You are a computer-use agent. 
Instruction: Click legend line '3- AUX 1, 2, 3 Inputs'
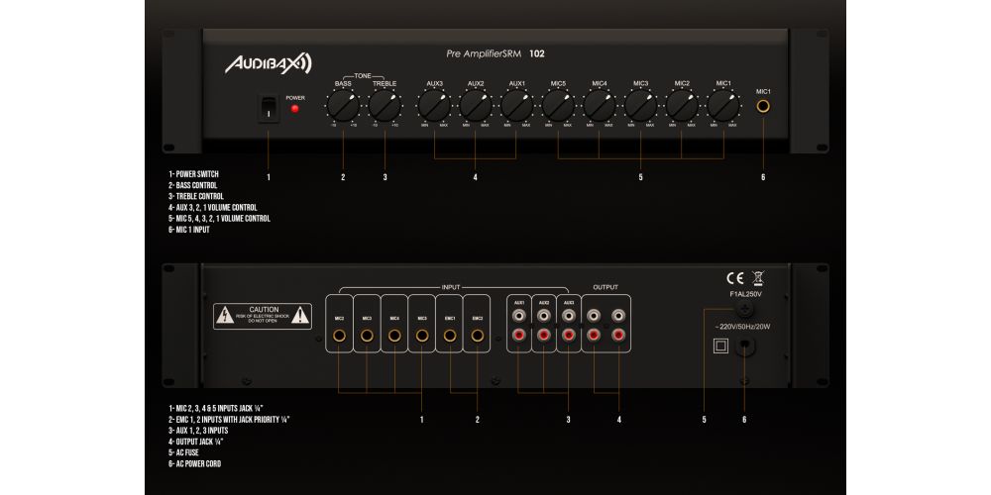pos(198,431)
